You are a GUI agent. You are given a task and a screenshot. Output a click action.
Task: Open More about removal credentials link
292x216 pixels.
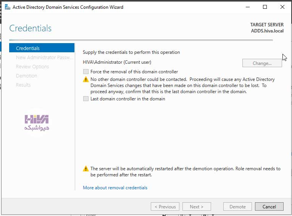point(115,187)
